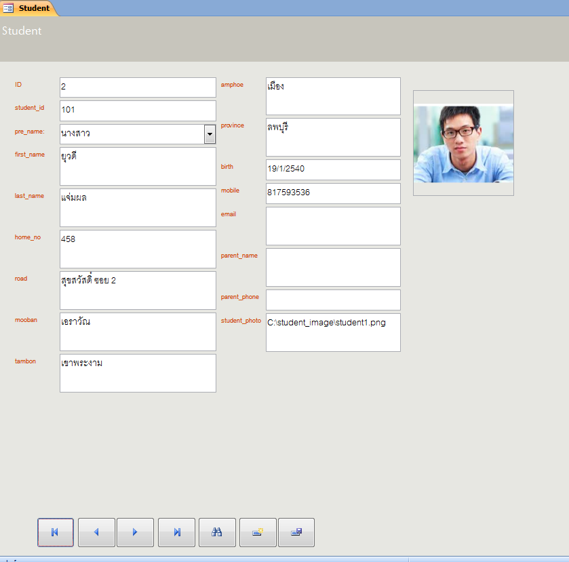Screen dimensions: 569x562
Task: Click the student_id label
Action: [29, 108]
